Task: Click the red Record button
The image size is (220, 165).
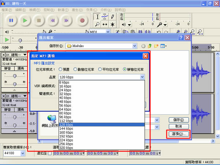Action: click(82, 21)
